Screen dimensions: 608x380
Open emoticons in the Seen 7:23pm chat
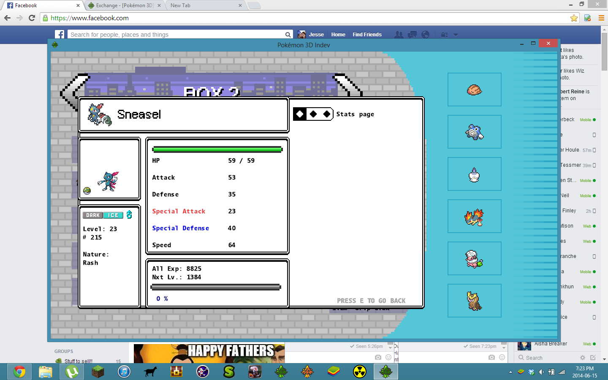502,357
